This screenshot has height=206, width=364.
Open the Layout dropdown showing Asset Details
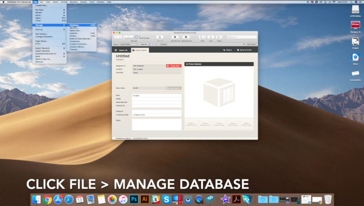(x=129, y=44)
